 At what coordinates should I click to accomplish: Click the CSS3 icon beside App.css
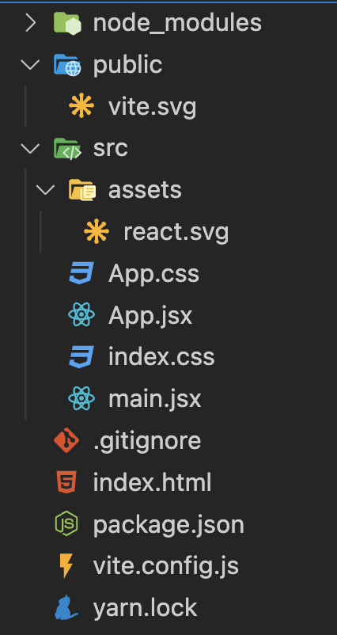pyautogui.click(x=81, y=273)
